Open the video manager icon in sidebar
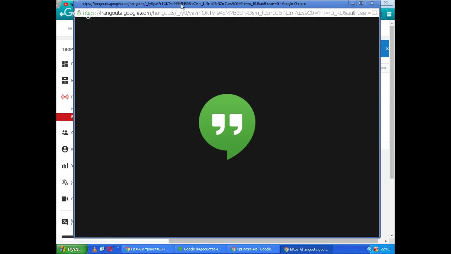The width and height of the screenshot is (451, 254). coord(65,80)
